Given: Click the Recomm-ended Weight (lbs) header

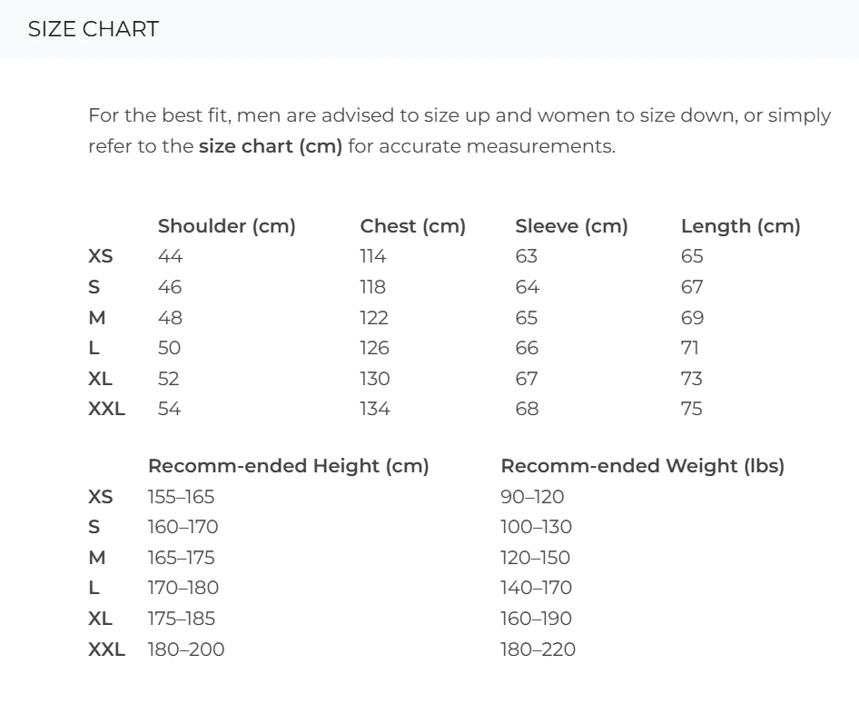Looking at the screenshot, I should 642,466.
